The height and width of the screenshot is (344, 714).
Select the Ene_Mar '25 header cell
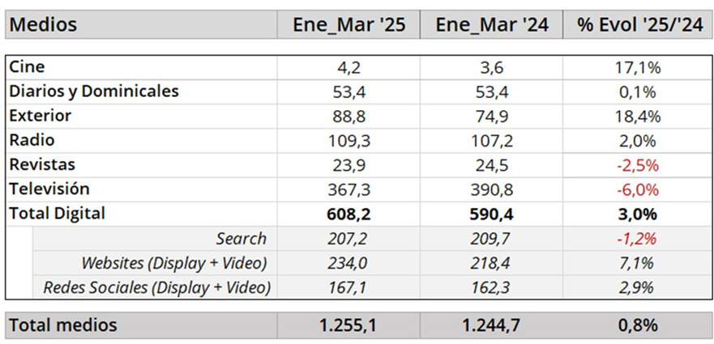pyautogui.click(x=349, y=25)
